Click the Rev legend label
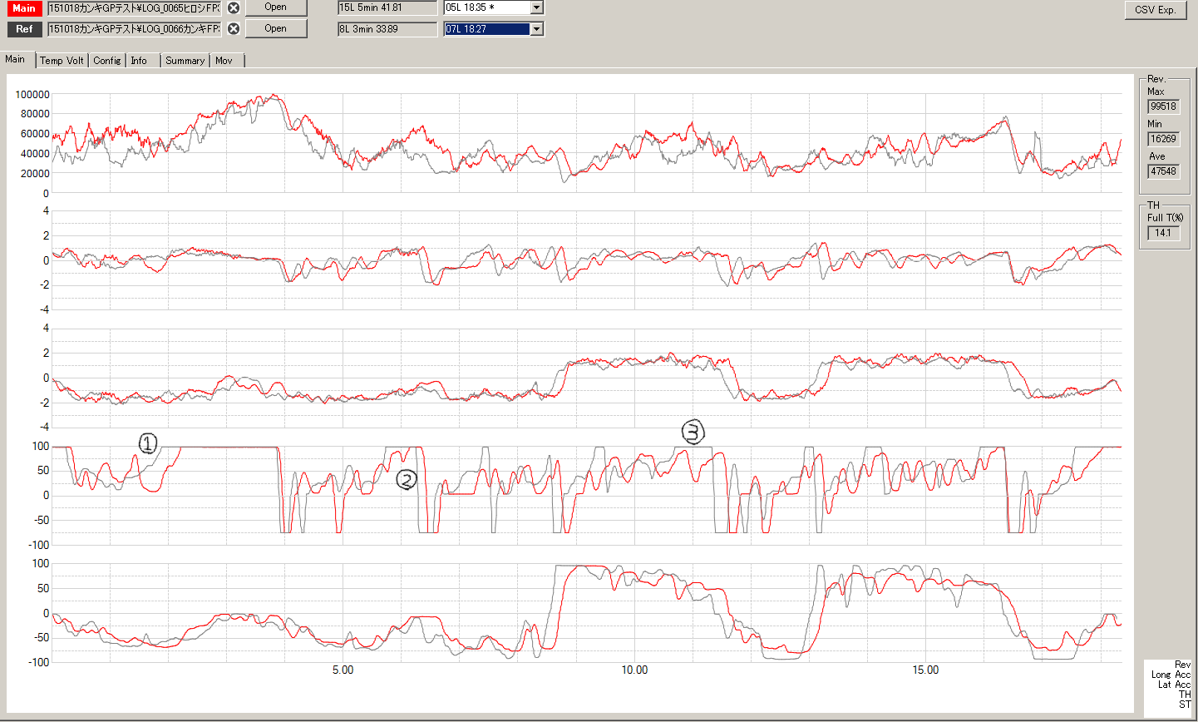The height and width of the screenshot is (722, 1198). tap(1182, 665)
